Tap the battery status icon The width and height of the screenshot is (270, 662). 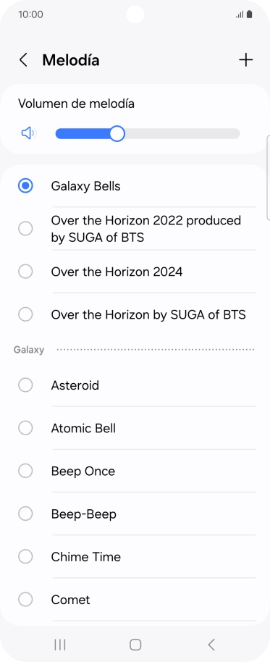point(249,14)
